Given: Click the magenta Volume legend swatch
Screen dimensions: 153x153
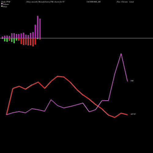Looking at the screenshot, I should pos(2,4).
